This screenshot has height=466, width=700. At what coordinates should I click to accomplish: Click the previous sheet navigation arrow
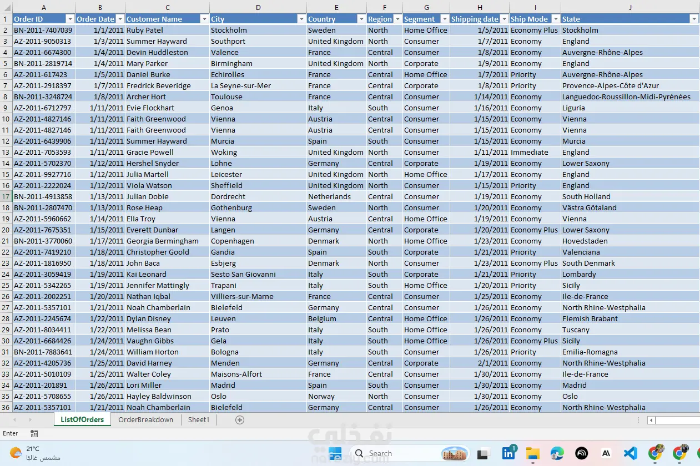pos(14,420)
